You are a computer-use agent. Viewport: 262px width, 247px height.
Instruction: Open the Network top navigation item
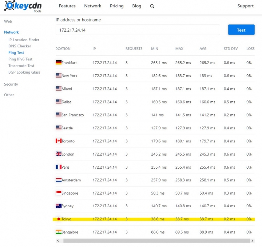92,6
